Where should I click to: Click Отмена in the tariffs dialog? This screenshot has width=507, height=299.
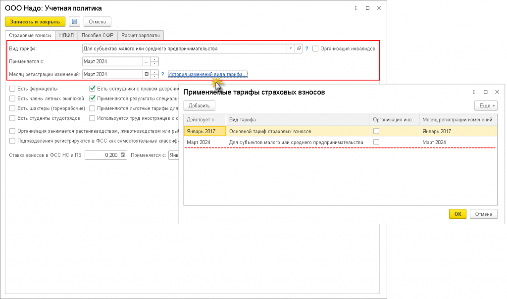[483, 214]
